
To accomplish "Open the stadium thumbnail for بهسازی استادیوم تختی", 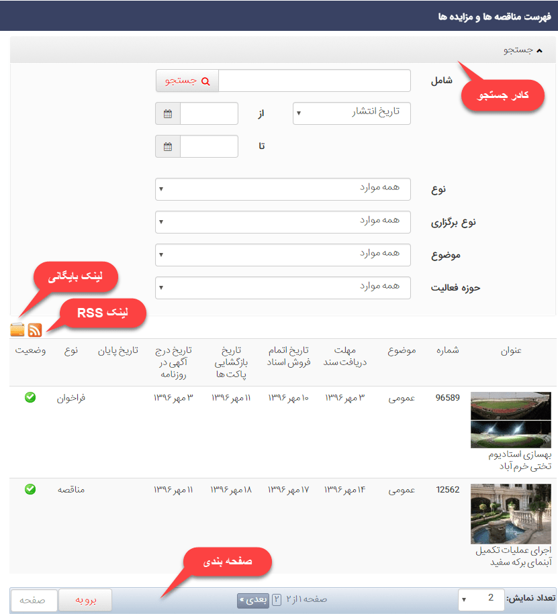I will click(x=510, y=419).
